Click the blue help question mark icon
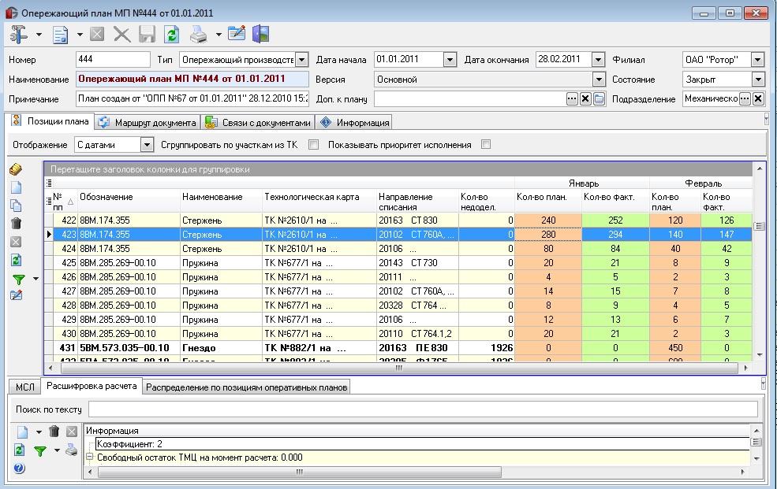The width and height of the screenshot is (777, 489). pos(19,468)
